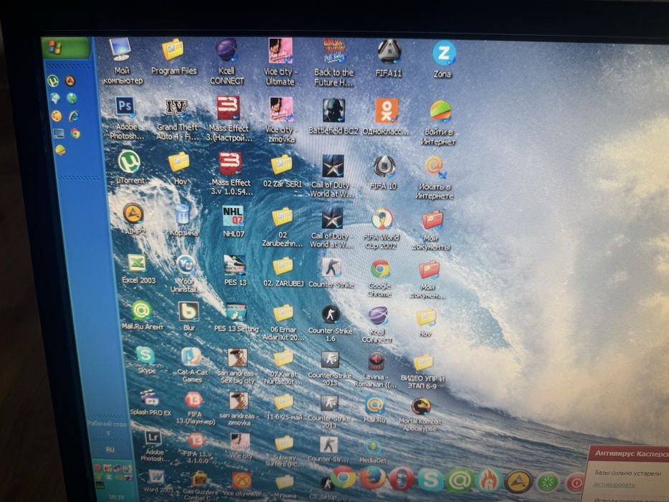Launch Opera from the bottom dock
This screenshot has width=669, height=502.
click(402, 478)
